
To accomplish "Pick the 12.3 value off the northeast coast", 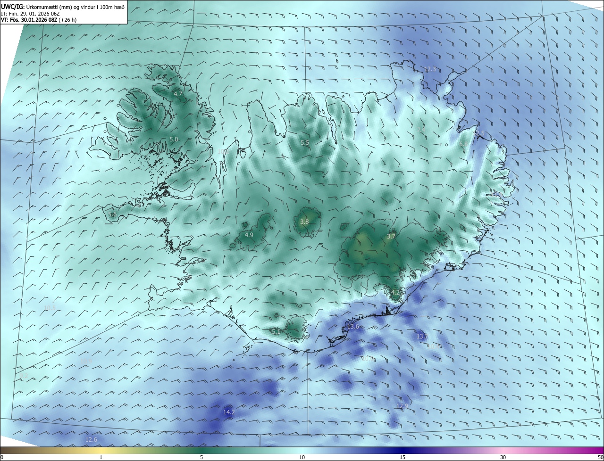I will pos(430,69).
